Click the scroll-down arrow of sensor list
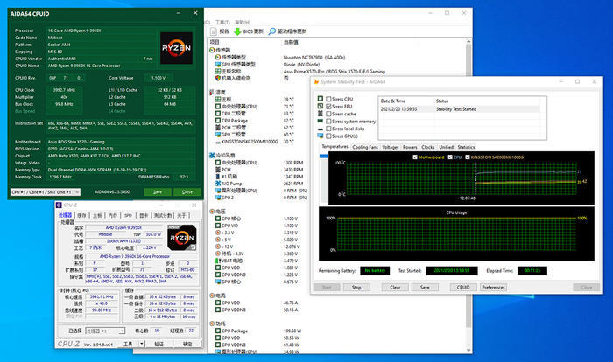This screenshot has width=613, height=362. [x=469, y=351]
